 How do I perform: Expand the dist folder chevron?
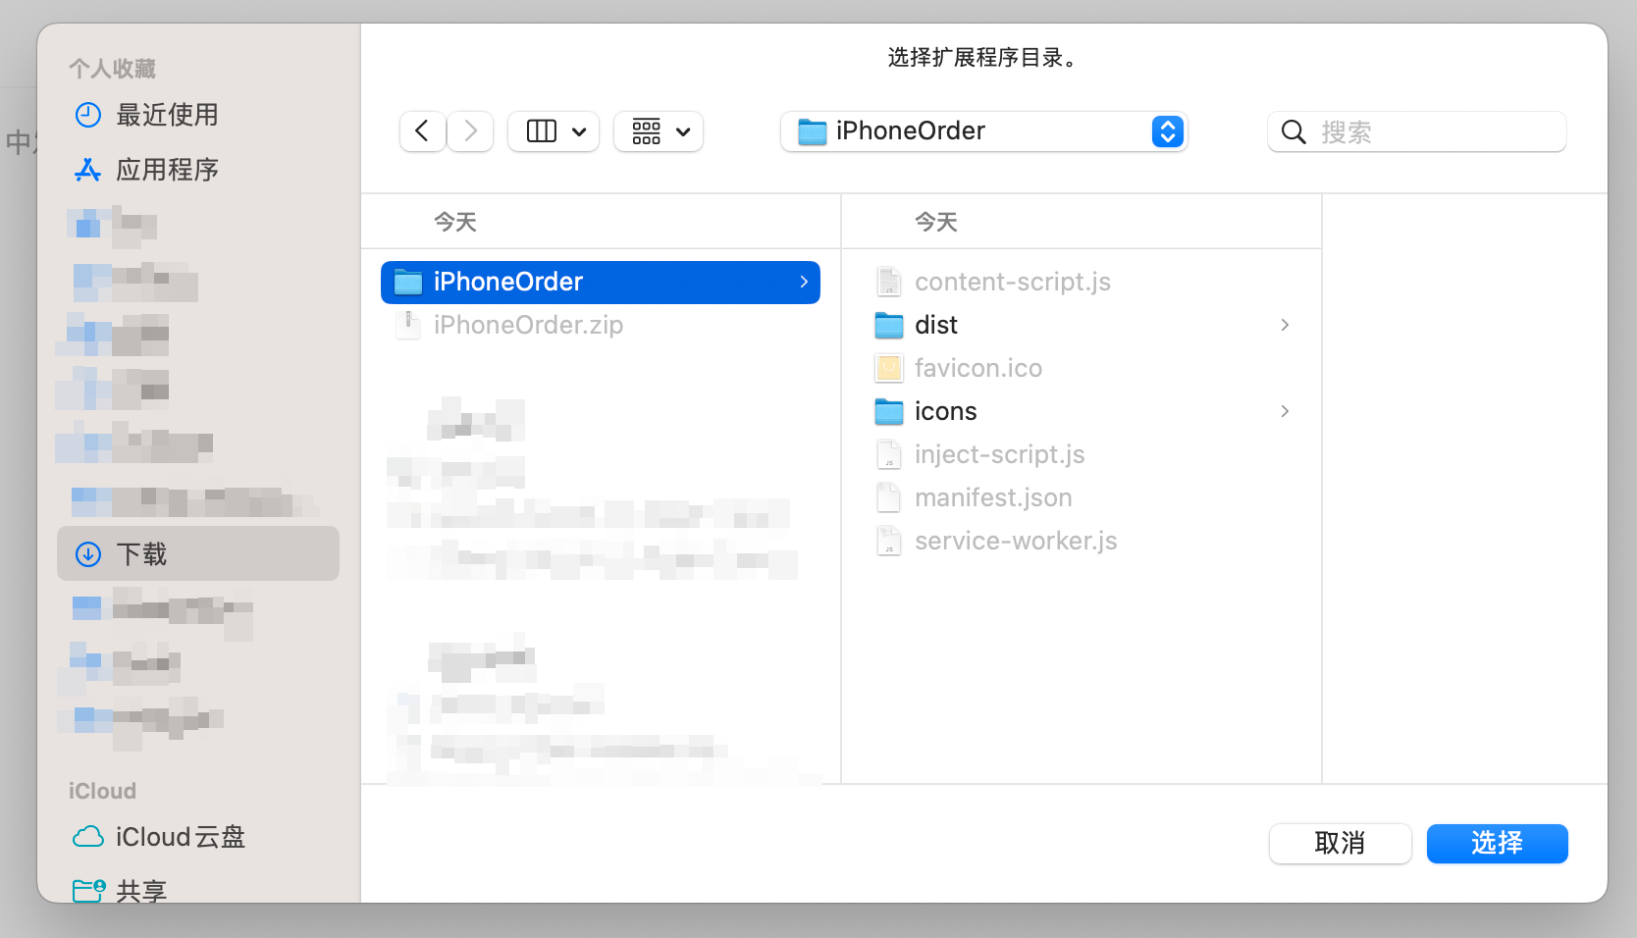(1285, 326)
